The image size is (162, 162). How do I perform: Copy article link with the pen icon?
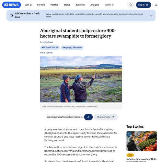(x=88, y=117)
